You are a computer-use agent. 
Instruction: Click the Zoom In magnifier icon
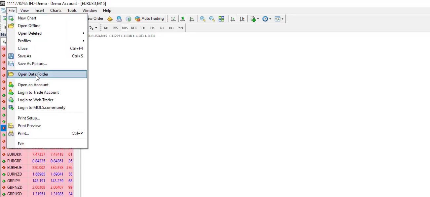click(x=203, y=19)
